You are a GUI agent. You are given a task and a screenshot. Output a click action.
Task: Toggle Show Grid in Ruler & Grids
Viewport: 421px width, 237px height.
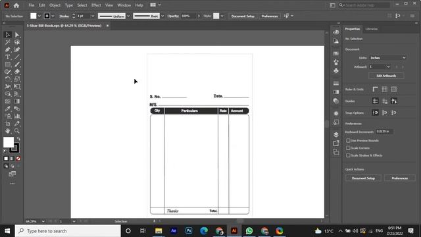pyautogui.click(x=384, y=90)
